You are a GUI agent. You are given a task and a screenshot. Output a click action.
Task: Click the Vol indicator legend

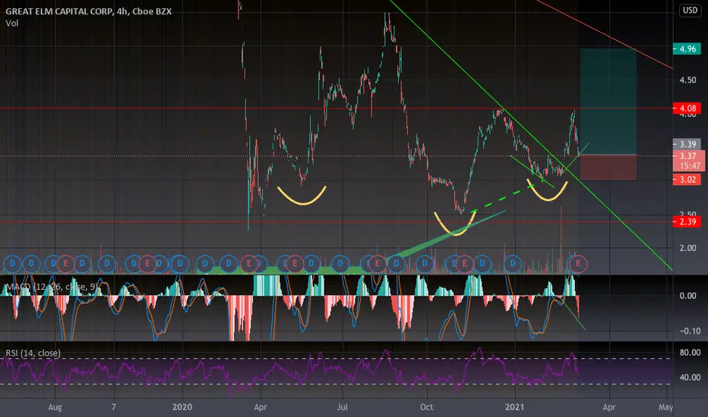[x=11, y=23]
